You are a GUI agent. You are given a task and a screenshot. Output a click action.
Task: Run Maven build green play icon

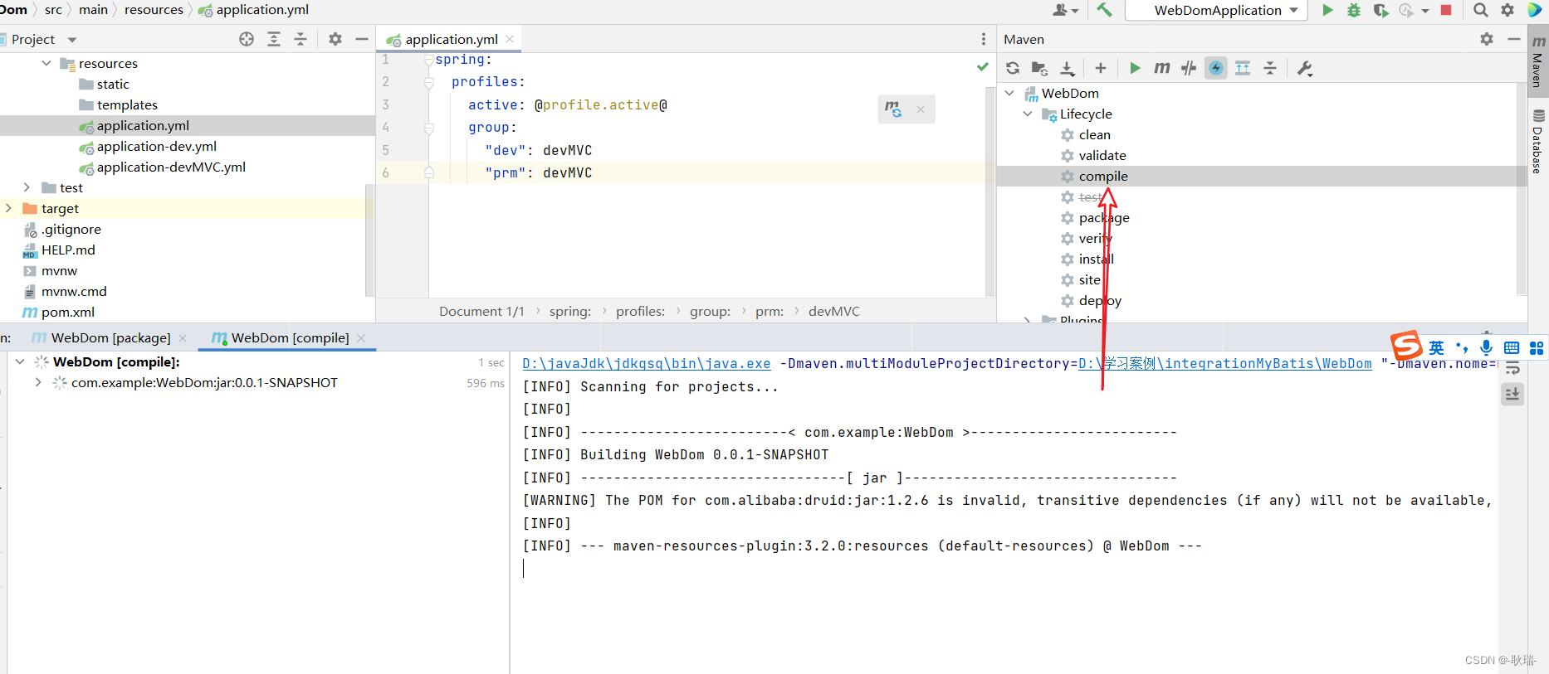pos(1135,68)
